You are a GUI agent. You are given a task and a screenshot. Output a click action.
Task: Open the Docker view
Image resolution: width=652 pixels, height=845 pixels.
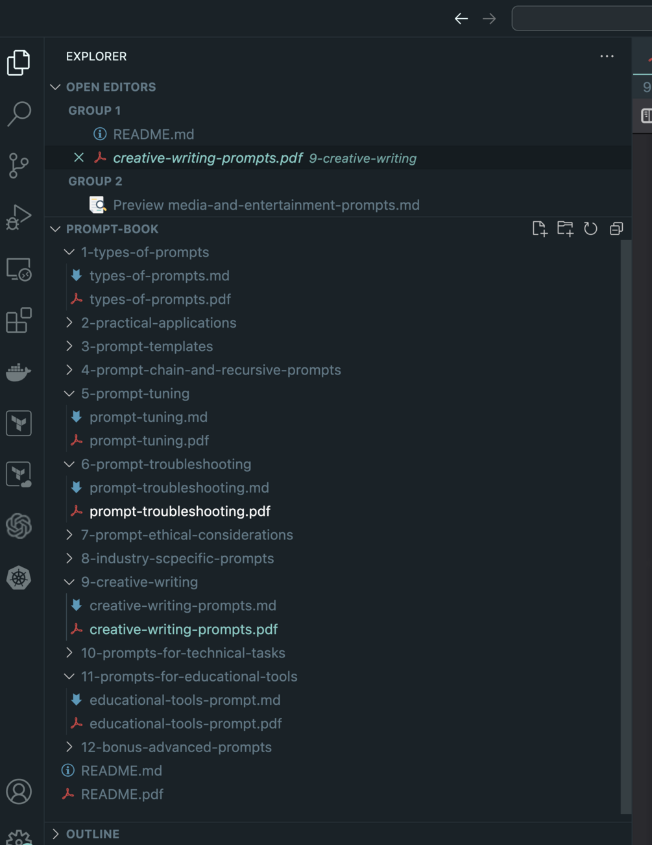pos(19,372)
